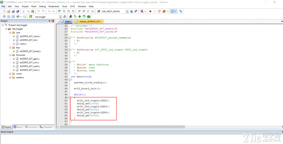The image size is (283, 144).
Task: Indent the selection using the indent icon
Action: (79, 11)
